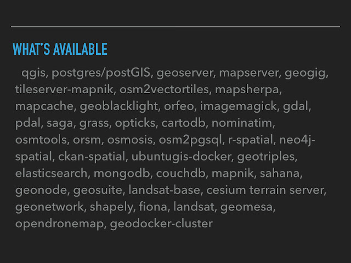351x263 pixels.
Task: Click the word geoserver
Action: click(185, 73)
